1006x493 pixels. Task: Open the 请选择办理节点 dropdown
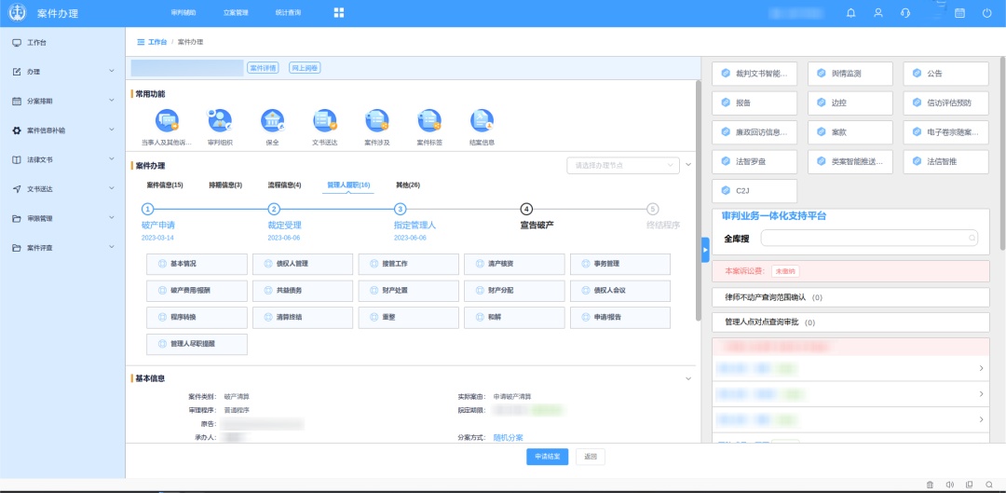pos(622,165)
